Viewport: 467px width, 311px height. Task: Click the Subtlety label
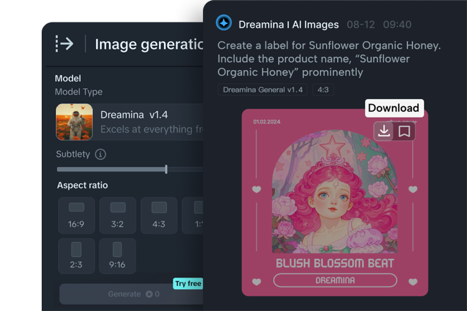coord(73,154)
